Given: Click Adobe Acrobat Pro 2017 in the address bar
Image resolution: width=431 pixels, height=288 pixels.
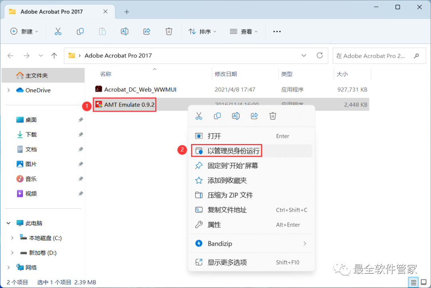Looking at the screenshot, I should [118, 55].
